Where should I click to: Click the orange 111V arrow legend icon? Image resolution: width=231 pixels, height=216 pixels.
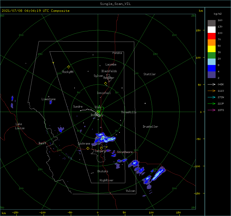211,91
